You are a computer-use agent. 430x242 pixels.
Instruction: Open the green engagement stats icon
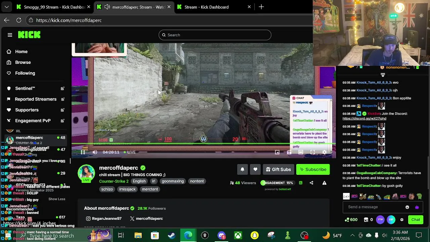(301, 183)
